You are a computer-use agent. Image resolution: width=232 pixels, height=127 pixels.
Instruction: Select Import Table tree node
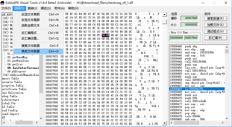click(10, 78)
